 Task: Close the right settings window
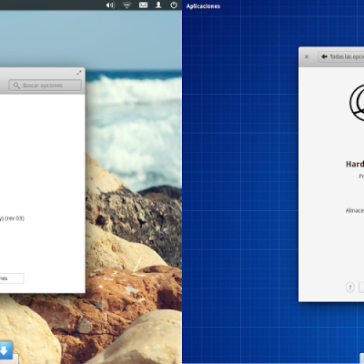[x=307, y=56]
